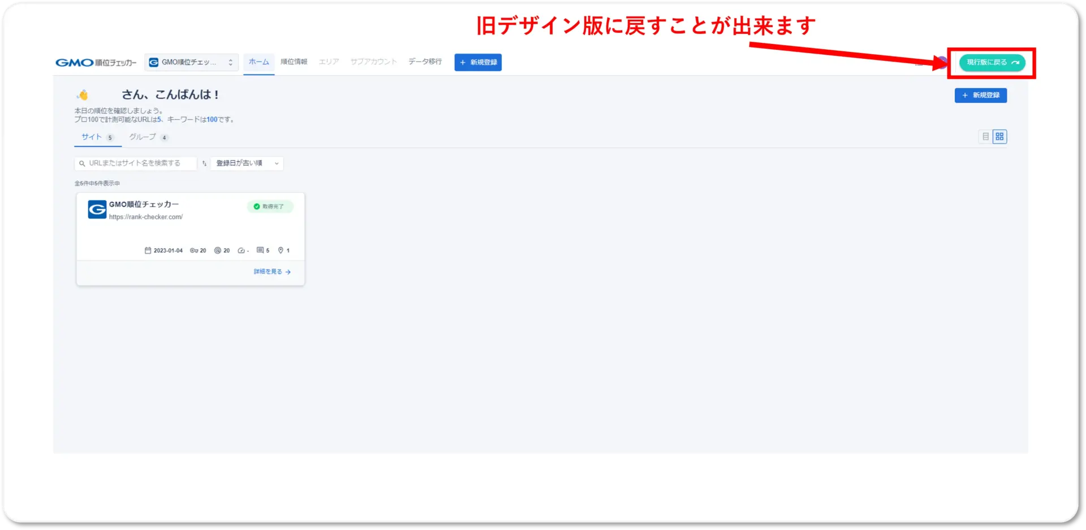Click the comment memo icon showing 5
Viewport: 1086px width, 530px height.
pyautogui.click(x=260, y=250)
